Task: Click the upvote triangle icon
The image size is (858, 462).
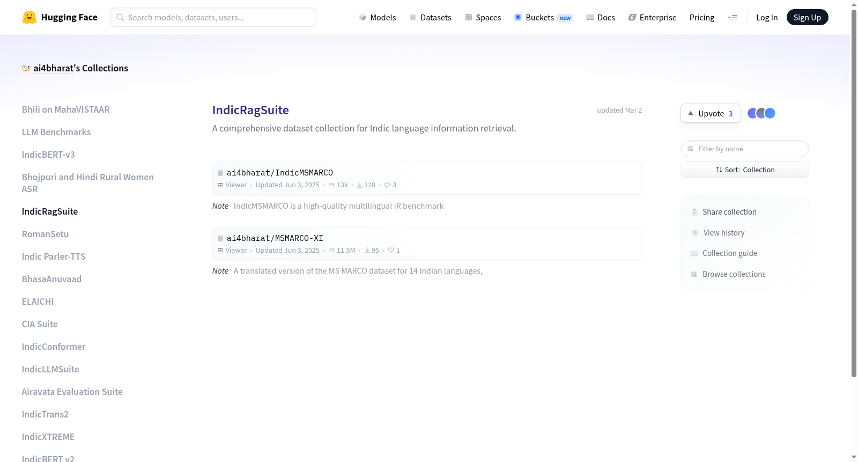Action: click(x=691, y=113)
